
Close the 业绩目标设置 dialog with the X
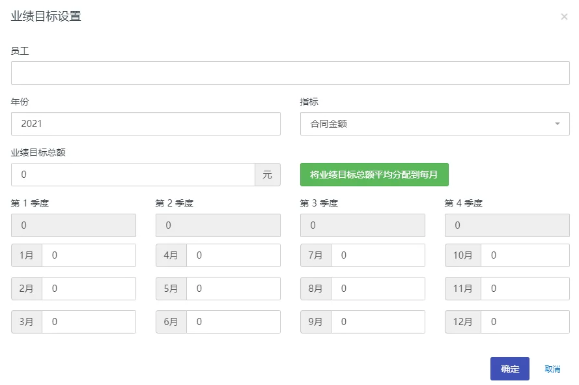click(x=564, y=17)
